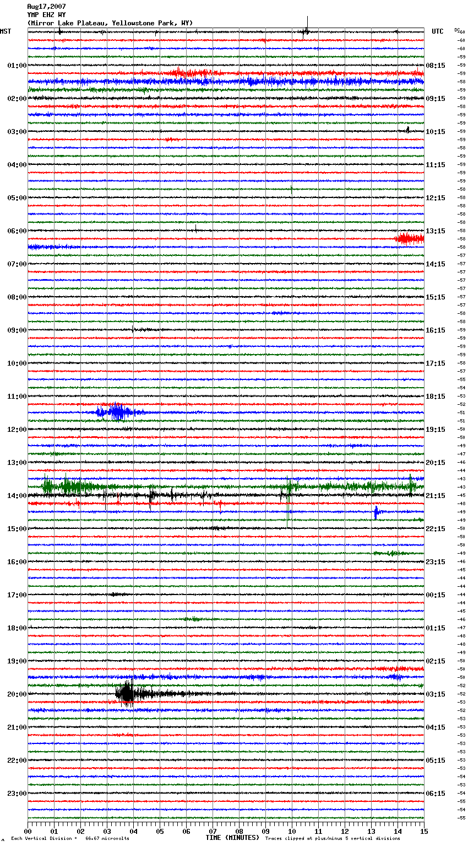Click minute 12 tick label on bottom axis
Screen dimensions: 468x846
coord(345,831)
